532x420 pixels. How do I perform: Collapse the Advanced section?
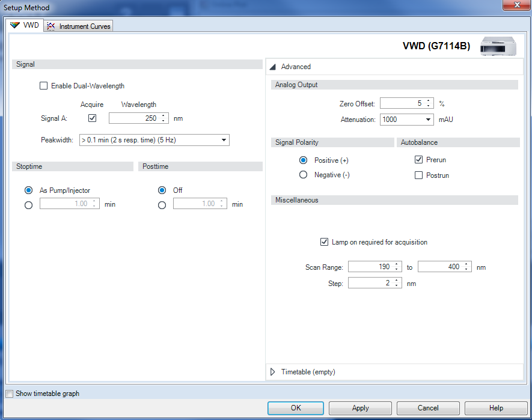[x=273, y=67]
